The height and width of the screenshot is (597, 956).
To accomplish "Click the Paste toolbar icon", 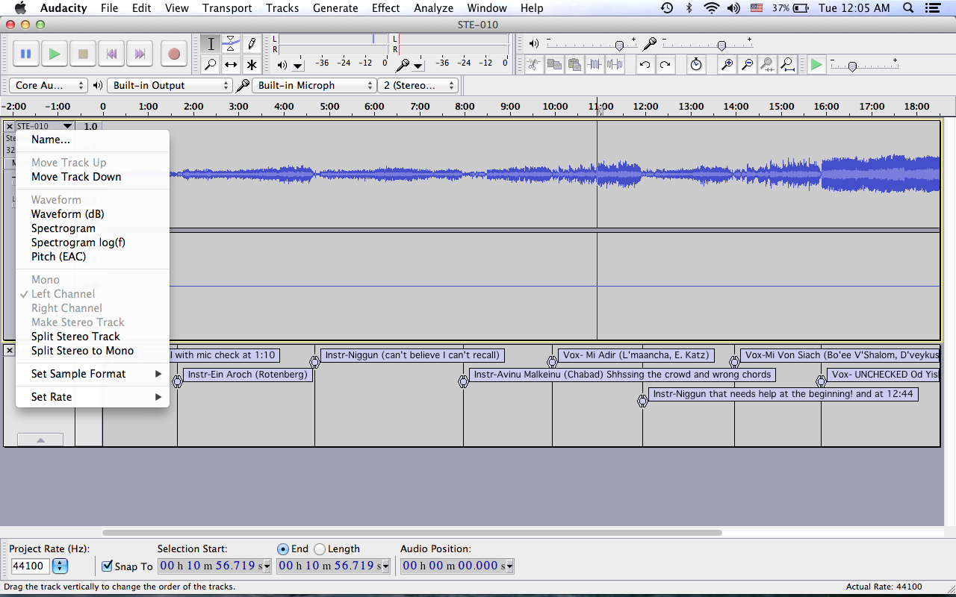I will pos(574,65).
